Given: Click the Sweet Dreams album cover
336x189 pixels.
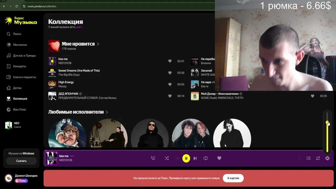Looking at the screenshot, I should tap(52, 73).
